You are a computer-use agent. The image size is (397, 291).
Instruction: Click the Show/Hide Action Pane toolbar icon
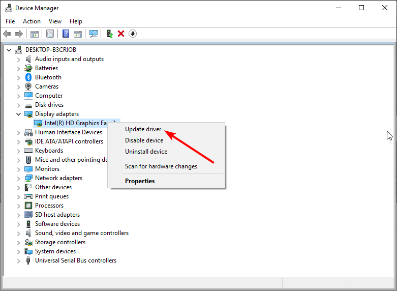click(x=78, y=34)
